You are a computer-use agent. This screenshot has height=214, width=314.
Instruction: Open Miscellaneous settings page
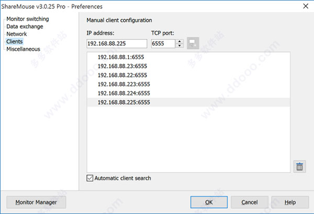23,49
